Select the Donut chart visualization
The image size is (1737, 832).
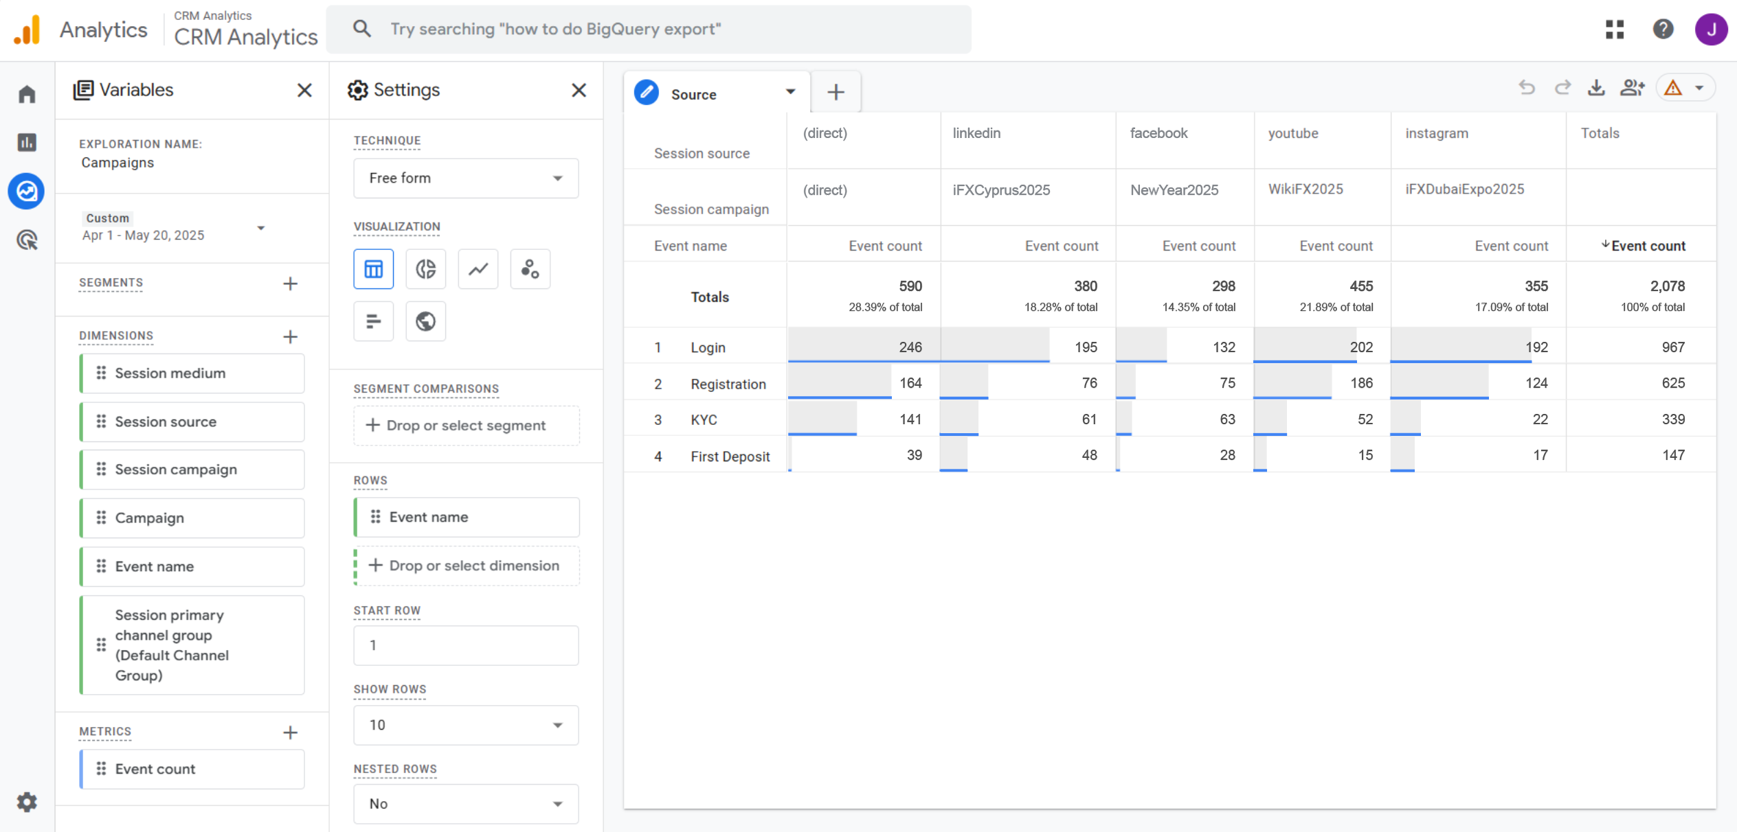[426, 269]
